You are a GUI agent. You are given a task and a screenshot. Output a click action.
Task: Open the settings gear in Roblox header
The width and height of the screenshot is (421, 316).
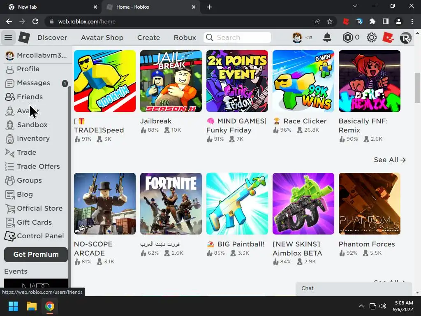pyautogui.click(x=371, y=37)
